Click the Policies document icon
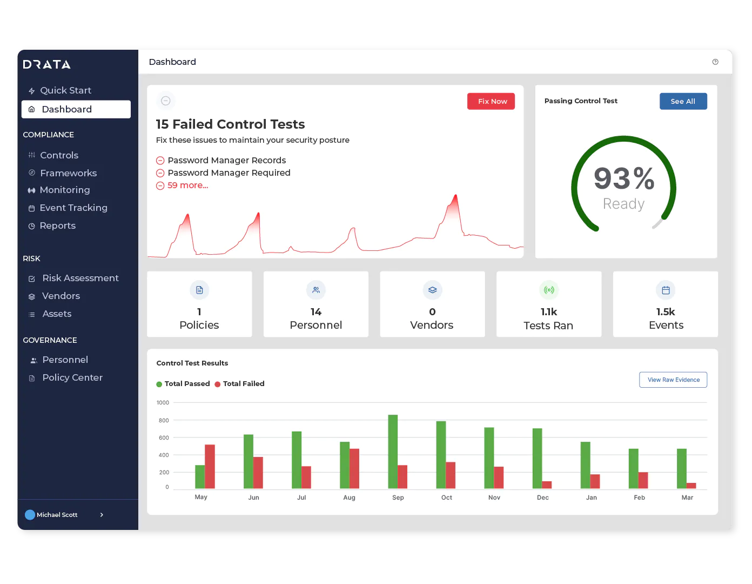752x584 pixels. 199,290
